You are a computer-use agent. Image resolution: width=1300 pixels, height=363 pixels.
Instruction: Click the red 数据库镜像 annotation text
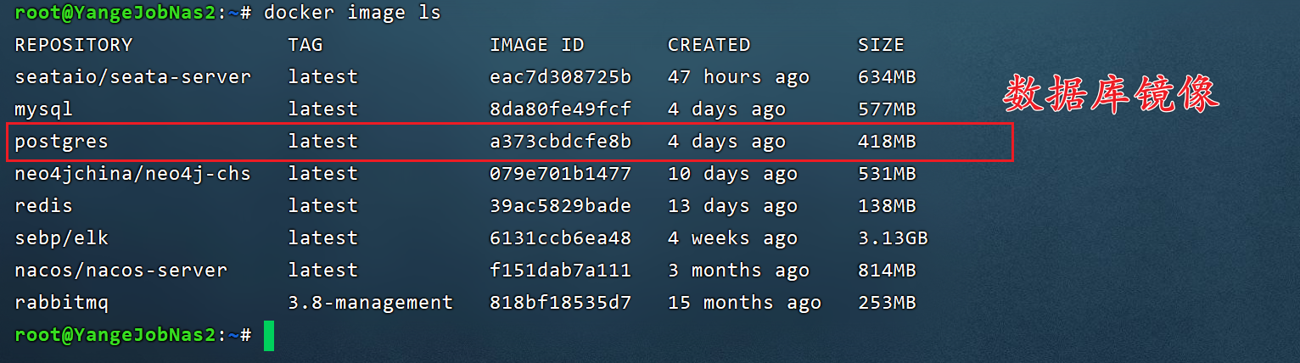(x=1111, y=94)
